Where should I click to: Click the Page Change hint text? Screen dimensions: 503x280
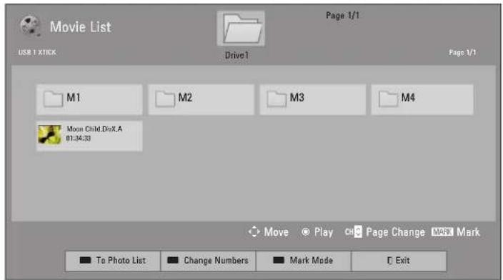(395, 232)
